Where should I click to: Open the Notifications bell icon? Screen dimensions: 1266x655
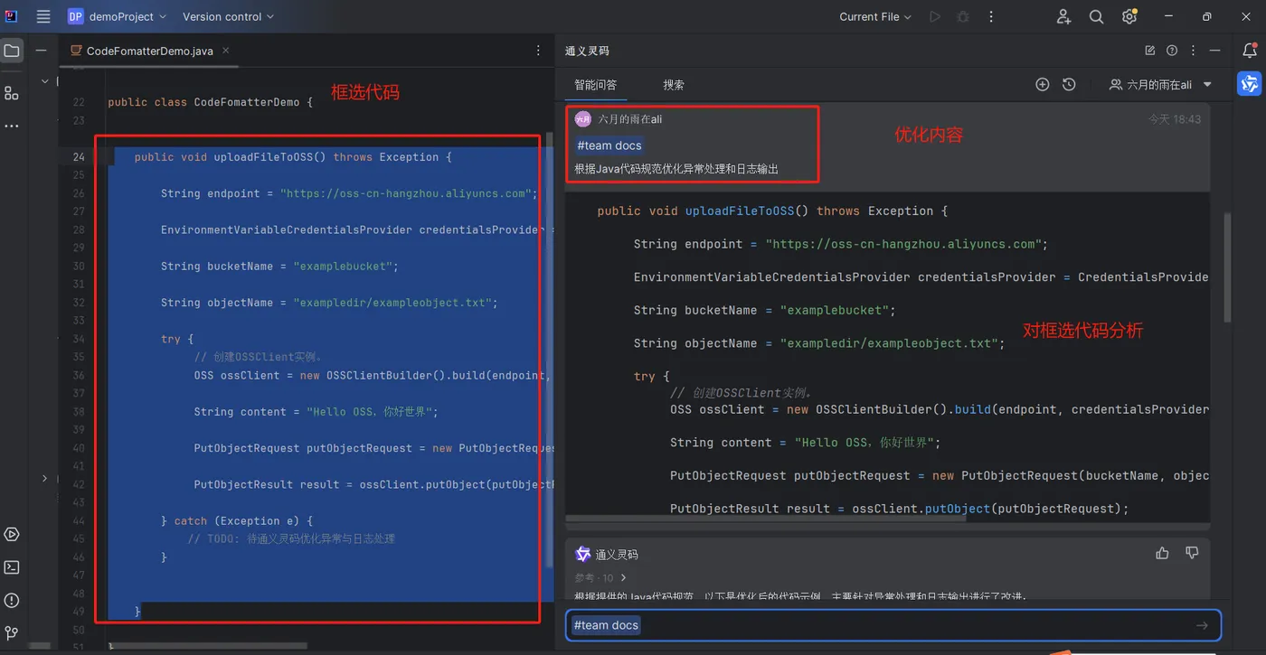[x=1250, y=51]
